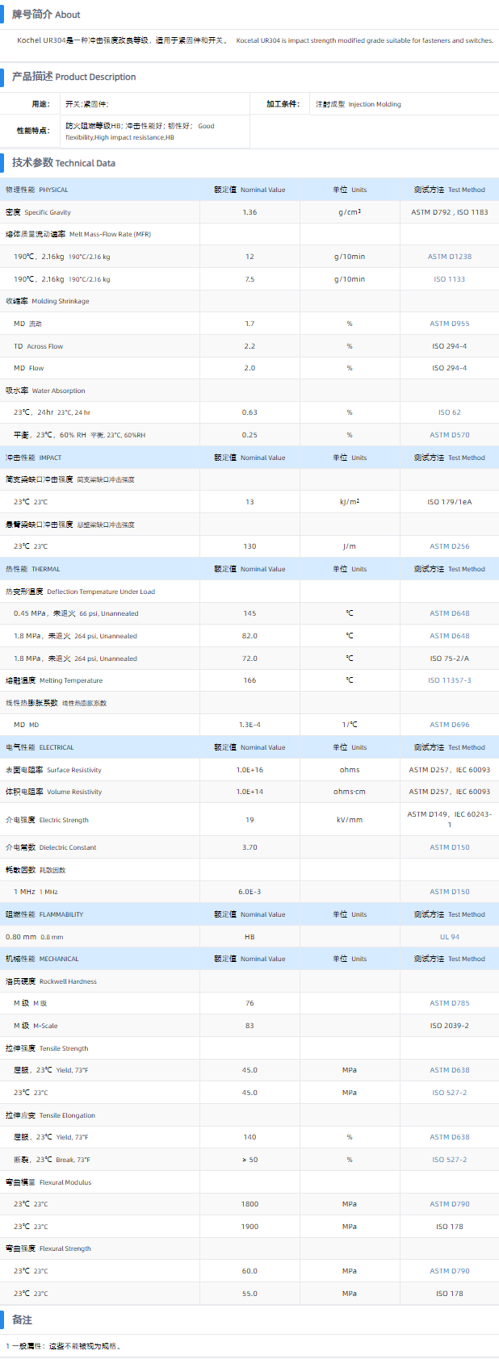
Task: Click the ASTM D785 Rockwell hardness link
Action: [x=449, y=1003]
